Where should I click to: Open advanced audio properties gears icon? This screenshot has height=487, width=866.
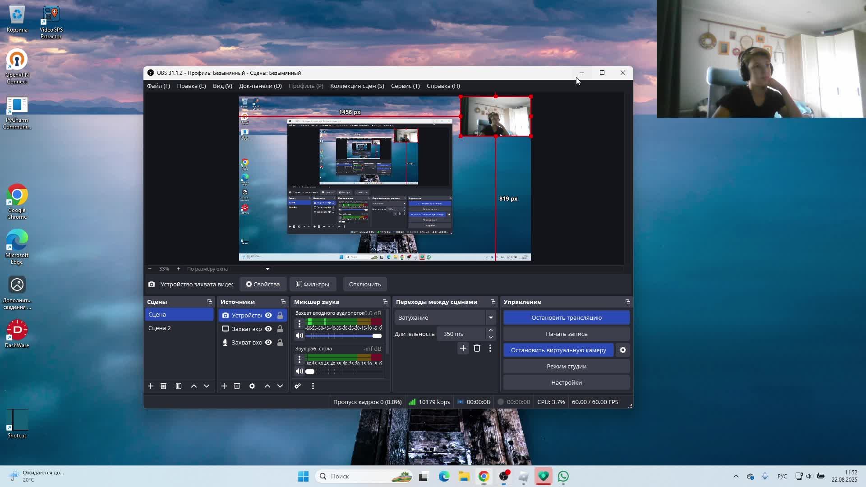click(298, 386)
